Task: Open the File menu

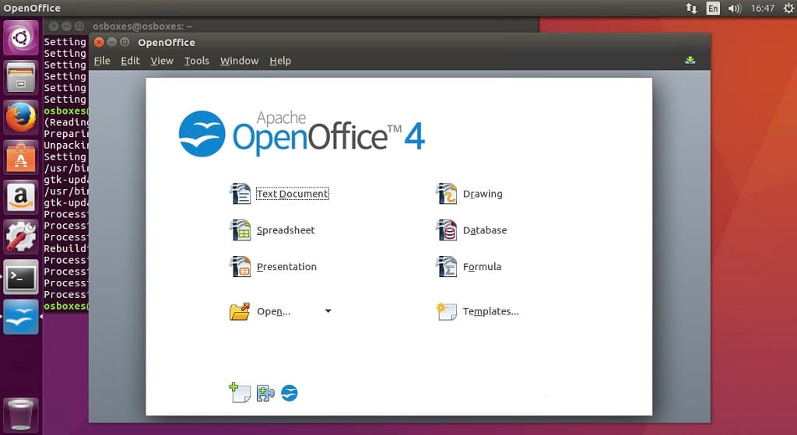Action: 102,61
